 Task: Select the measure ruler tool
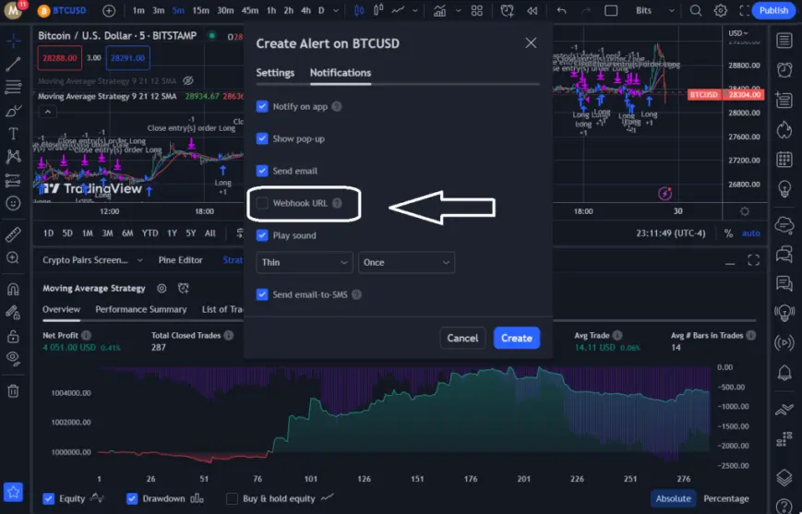(13, 234)
